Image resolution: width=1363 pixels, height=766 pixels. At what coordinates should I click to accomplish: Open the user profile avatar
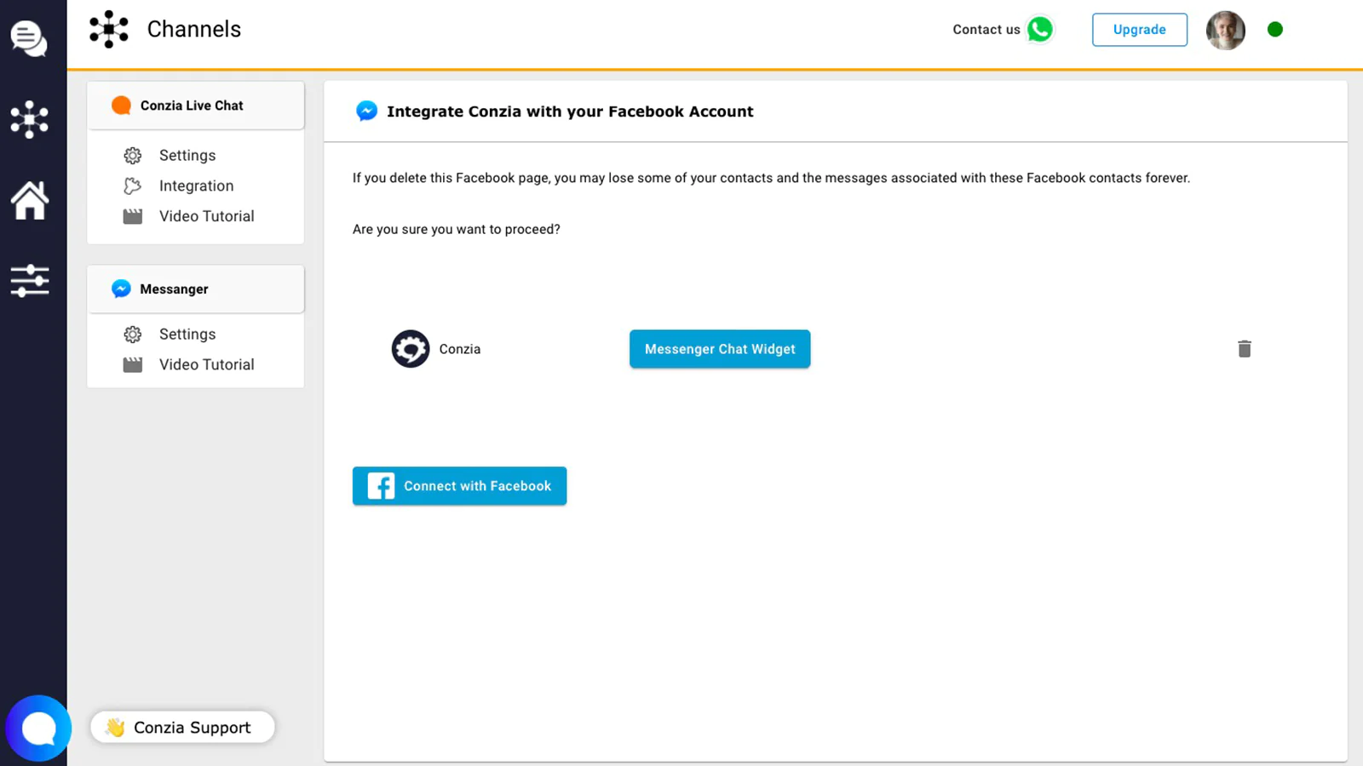(1225, 30)
